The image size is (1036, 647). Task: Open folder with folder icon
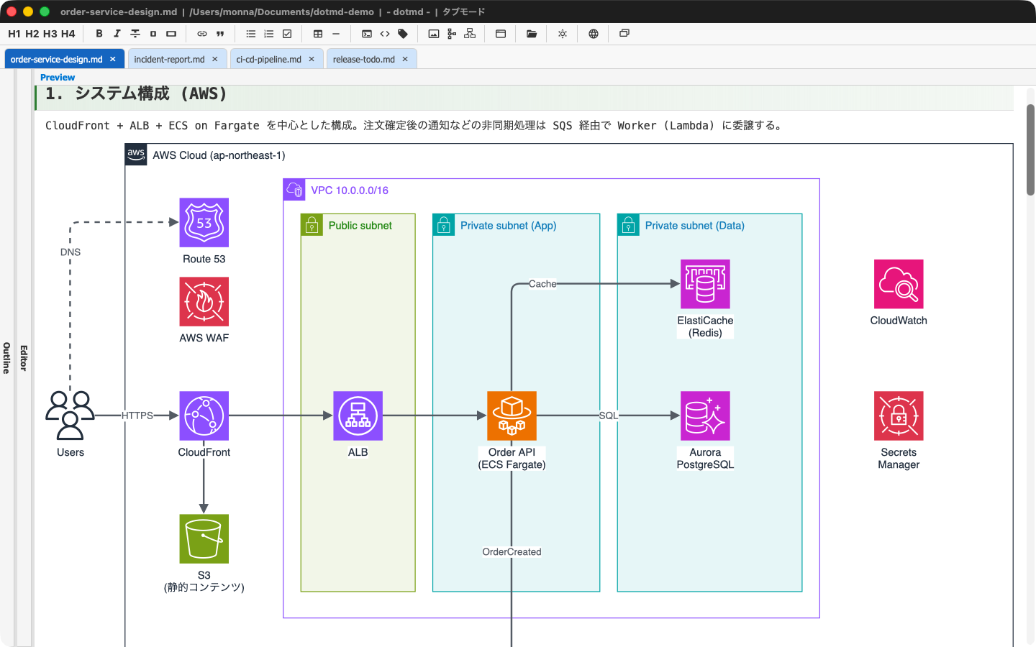(532, 34)
